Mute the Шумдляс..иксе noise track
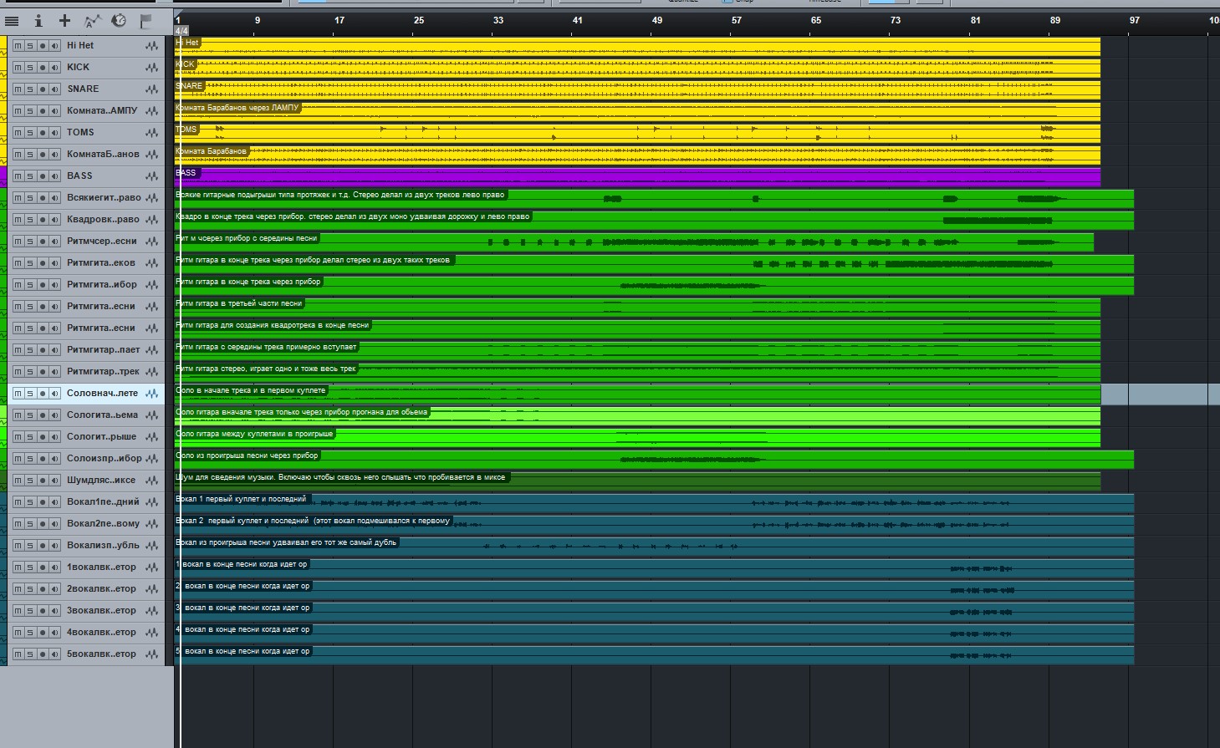 [18, 481]
